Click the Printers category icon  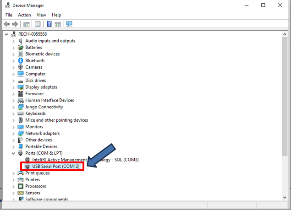21,180
